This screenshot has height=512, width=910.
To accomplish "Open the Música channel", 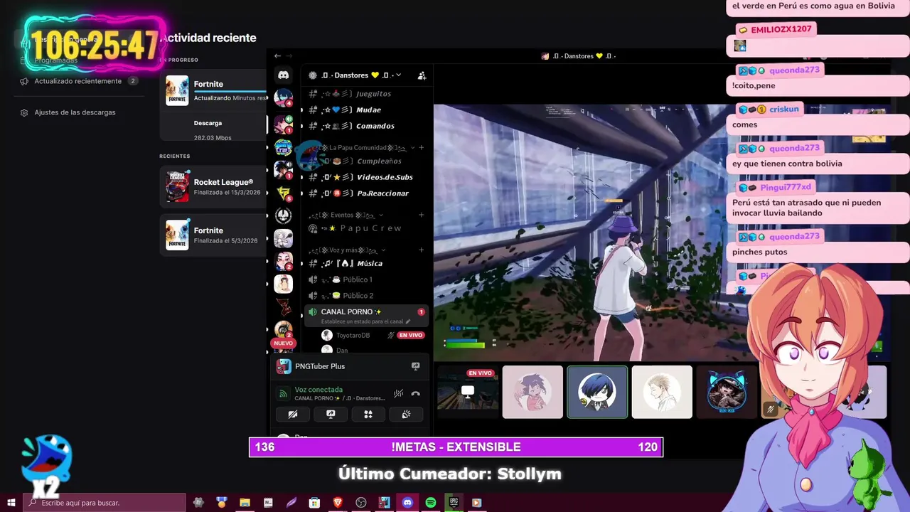I will tap(365, 263).
